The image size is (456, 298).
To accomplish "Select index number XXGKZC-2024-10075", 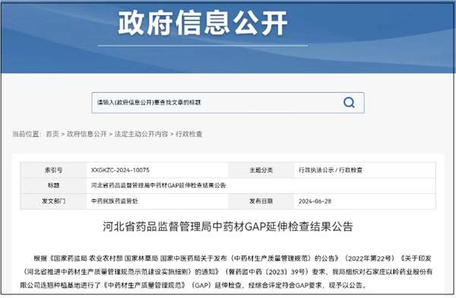I will (x=120, y=170).
